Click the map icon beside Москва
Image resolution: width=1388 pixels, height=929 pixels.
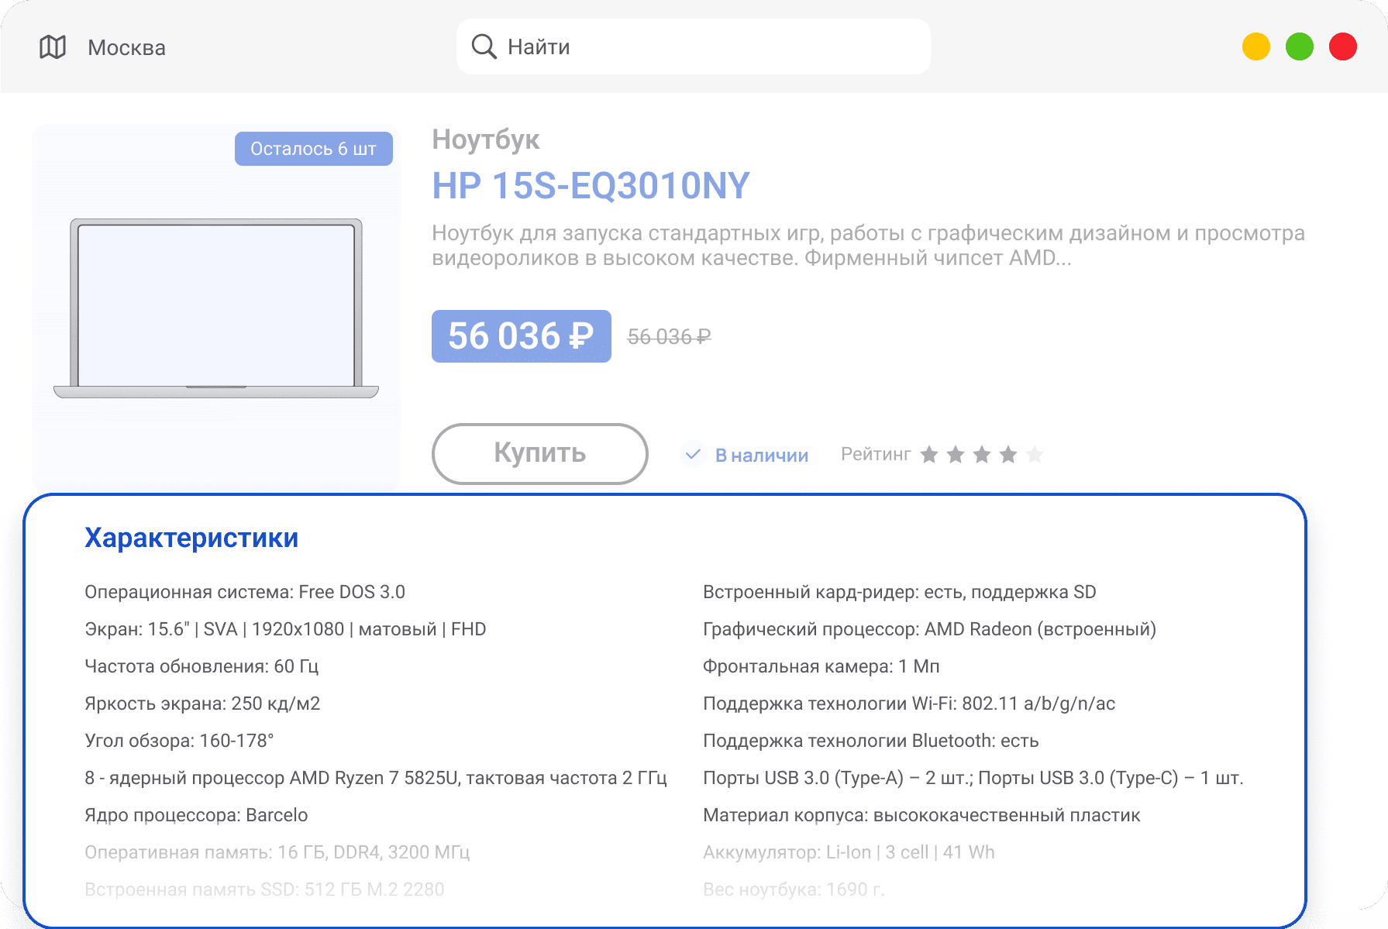point(53,47)
